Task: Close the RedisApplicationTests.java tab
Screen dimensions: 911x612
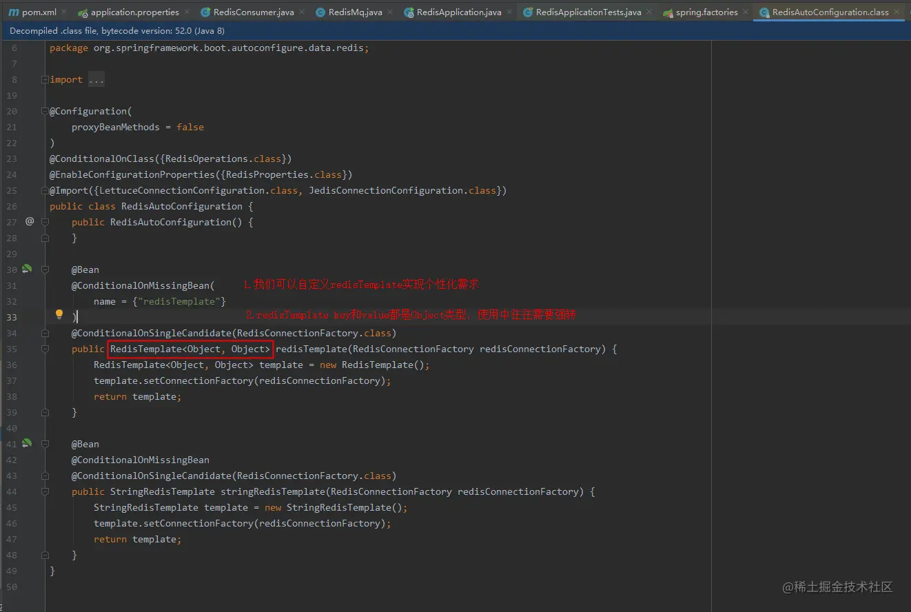Action: tap(649, 12)
